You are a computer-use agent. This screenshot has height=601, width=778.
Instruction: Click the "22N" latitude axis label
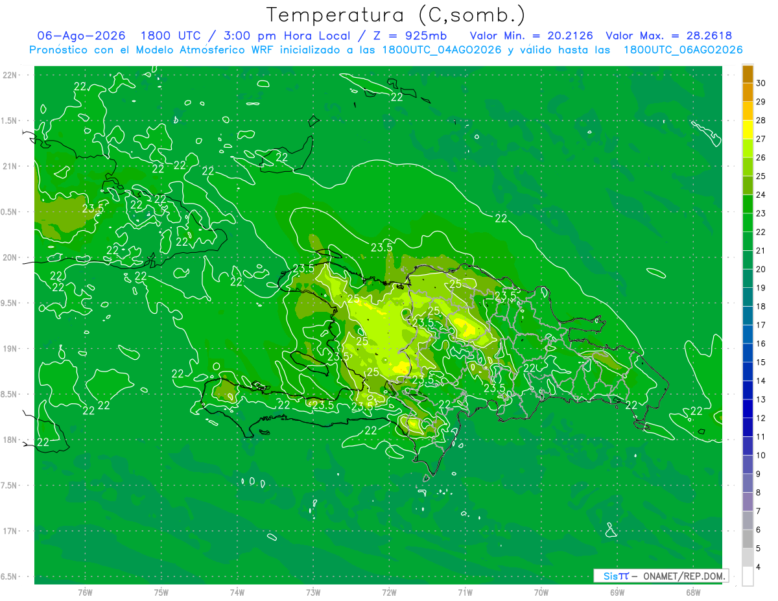click(10, 75)
